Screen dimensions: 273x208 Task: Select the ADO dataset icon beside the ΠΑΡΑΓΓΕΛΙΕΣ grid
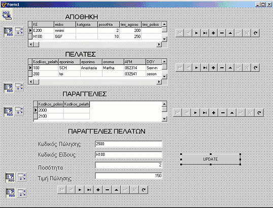coord(8,112)
